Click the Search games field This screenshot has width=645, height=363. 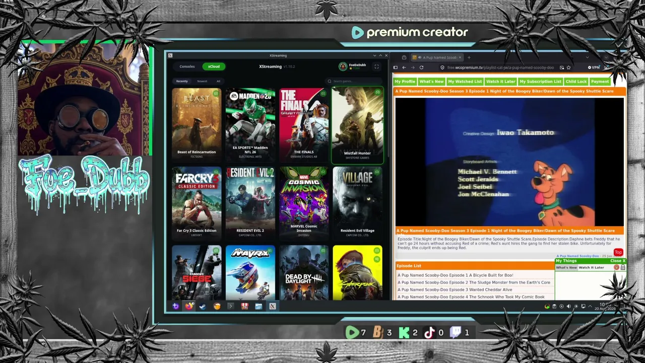pyautogui.click(x=353, y=81)
